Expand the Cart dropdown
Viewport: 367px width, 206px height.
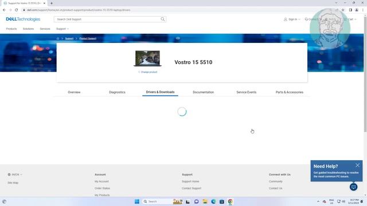pos(350,19)
